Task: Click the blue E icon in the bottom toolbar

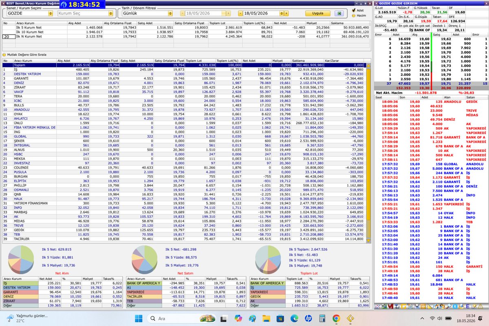Action: 467,306
